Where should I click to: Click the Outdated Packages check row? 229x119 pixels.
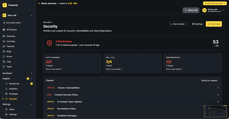133,116
